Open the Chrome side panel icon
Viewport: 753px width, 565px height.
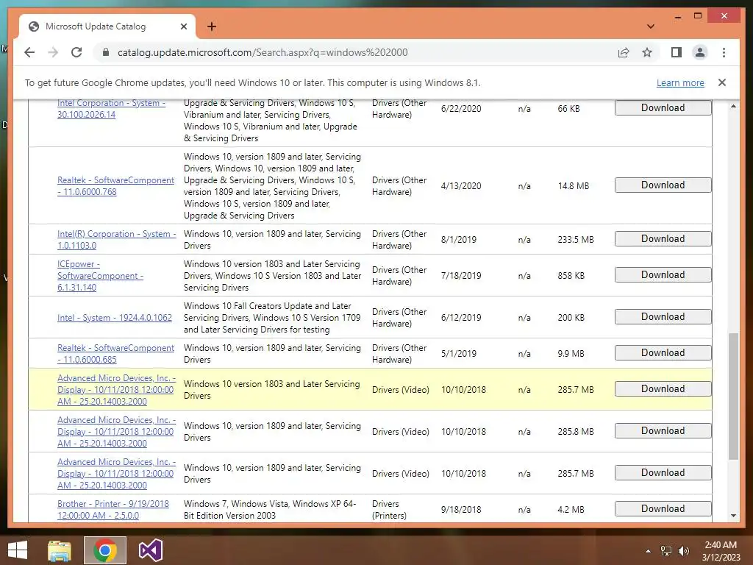[677, 52]
